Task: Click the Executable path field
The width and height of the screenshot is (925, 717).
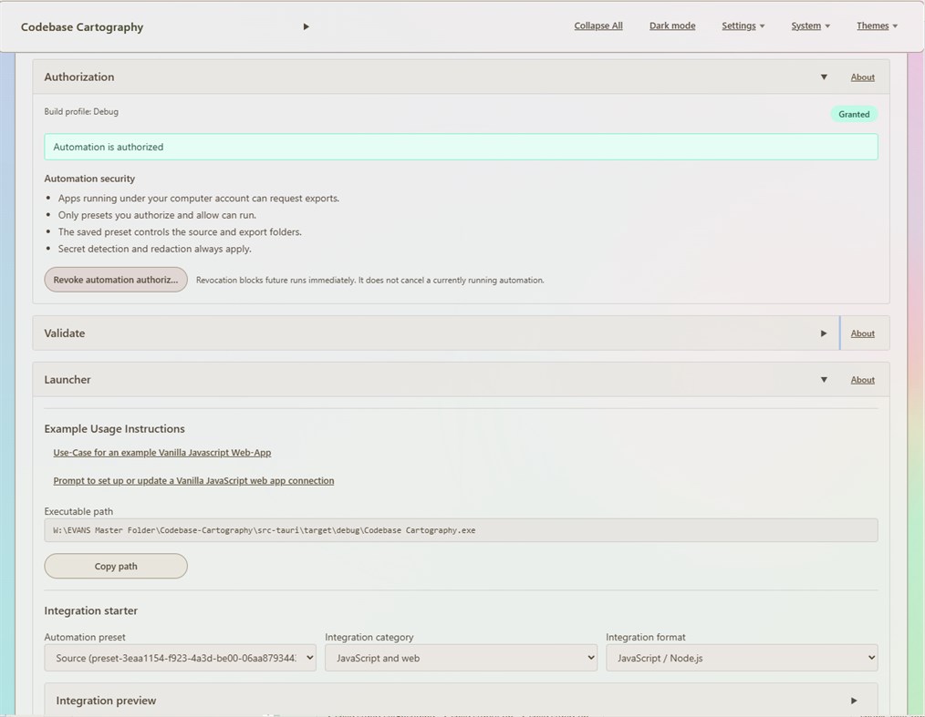Action: click(461, 530)
